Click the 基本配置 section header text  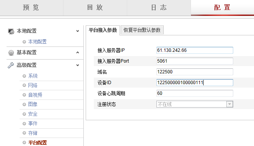[x=27, y=53]
